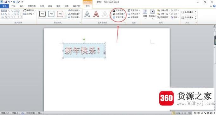Image resolution: width=216 pixels, height=115 pixels.
Task: Click the 中文(中国) language indicator
Action: point(31,113)
